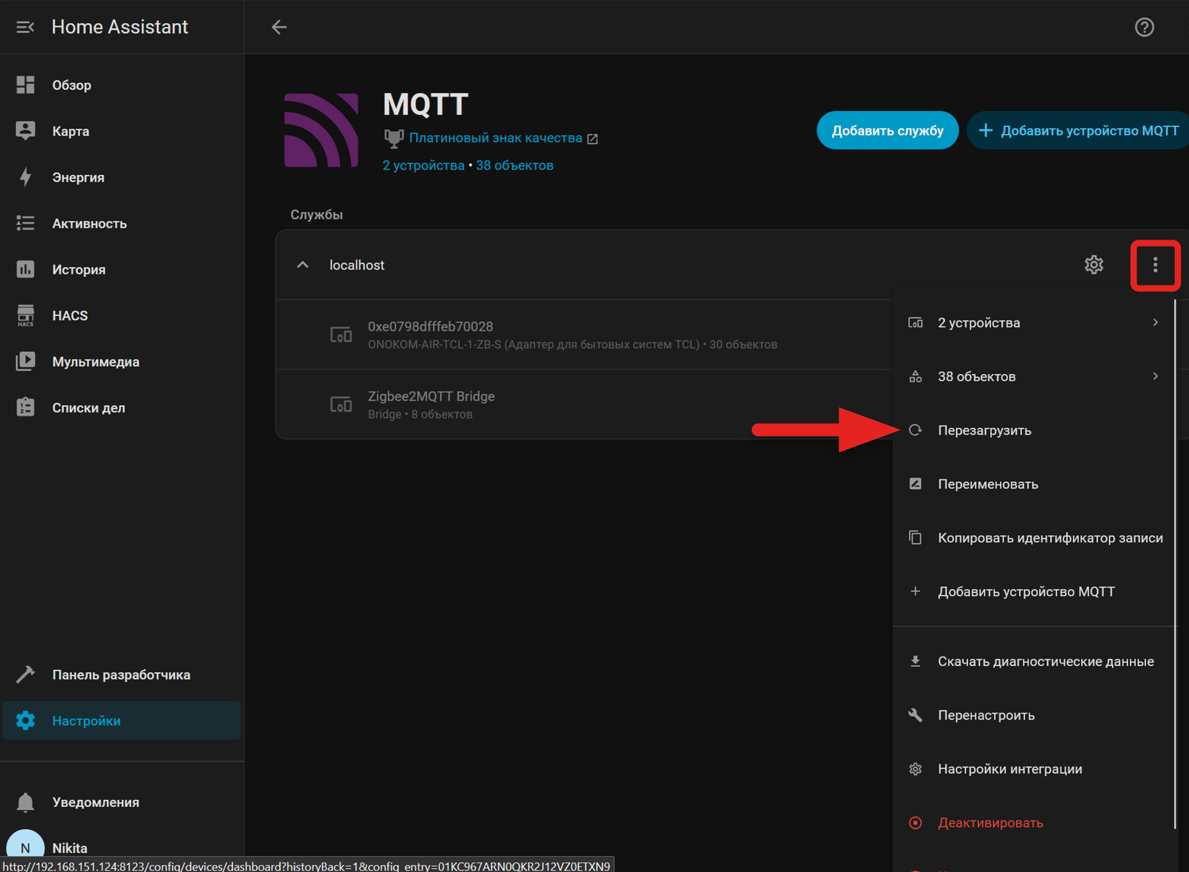Open the Zigbee2MQTT Bridge device row
1189x872 pixels.
584,404
